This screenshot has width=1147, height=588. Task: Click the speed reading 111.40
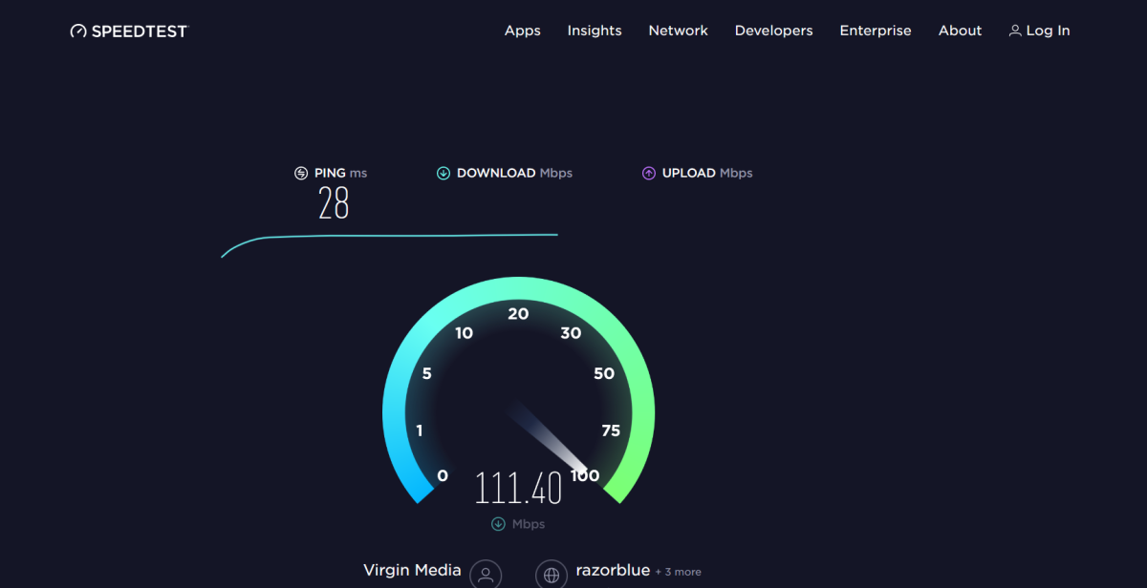pyautogui.click(x=519, y=488)
